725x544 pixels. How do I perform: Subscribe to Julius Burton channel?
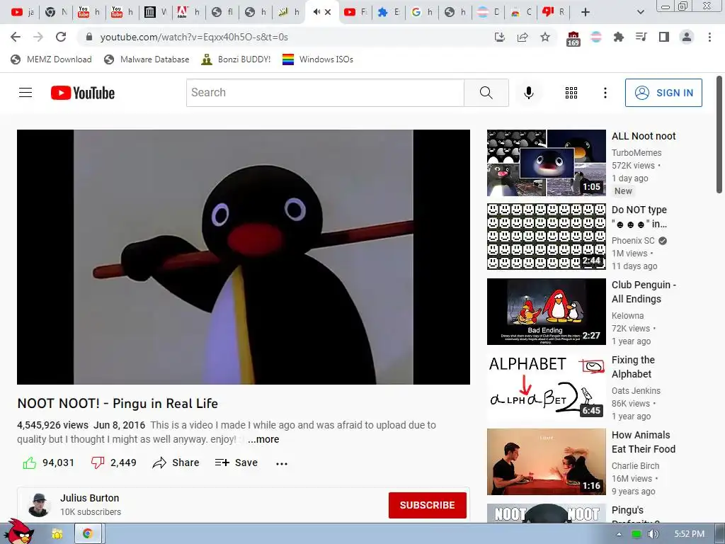click(427, 505)
